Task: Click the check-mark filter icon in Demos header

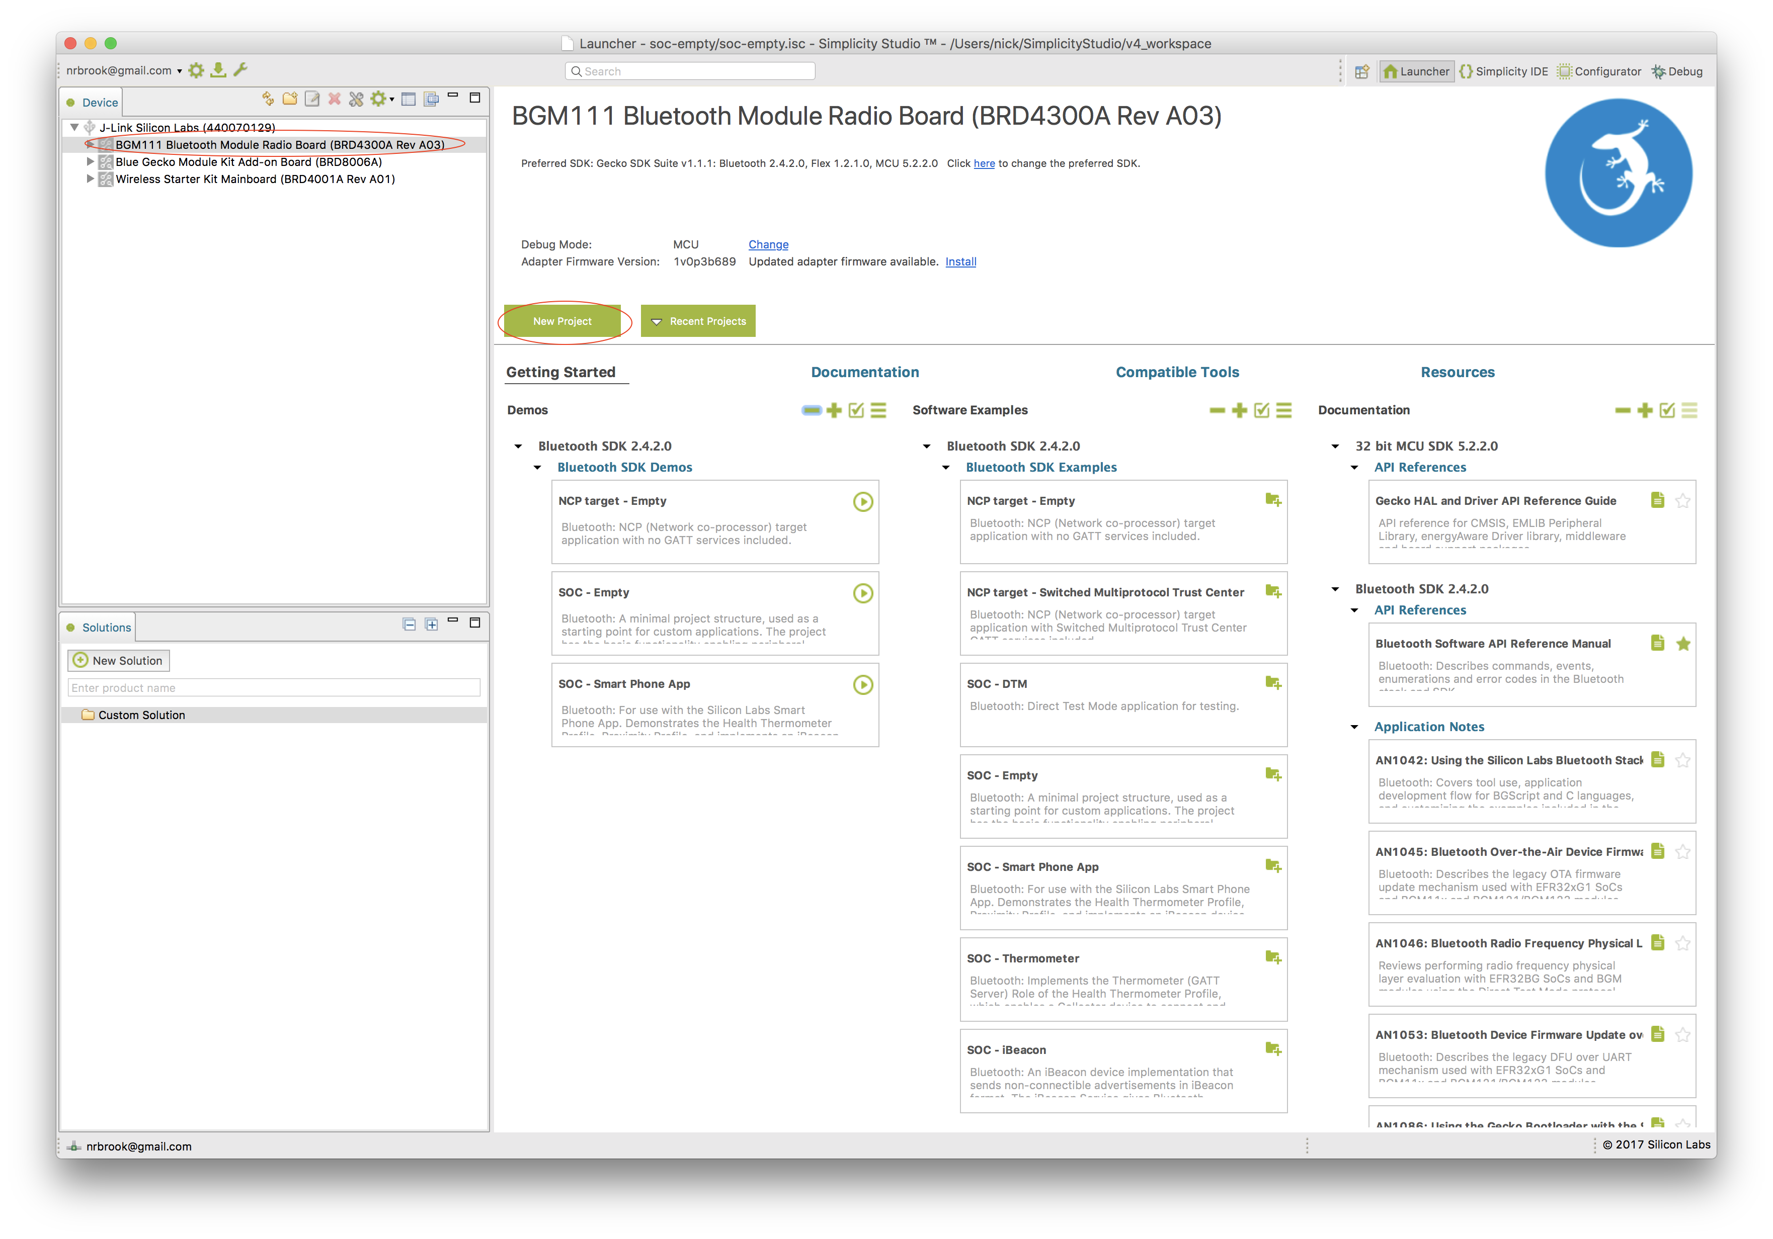Action: coord(856,411)
